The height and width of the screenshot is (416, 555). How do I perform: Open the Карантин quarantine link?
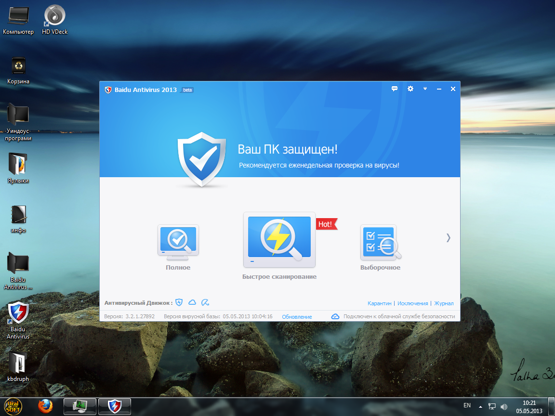pos(380,303)
